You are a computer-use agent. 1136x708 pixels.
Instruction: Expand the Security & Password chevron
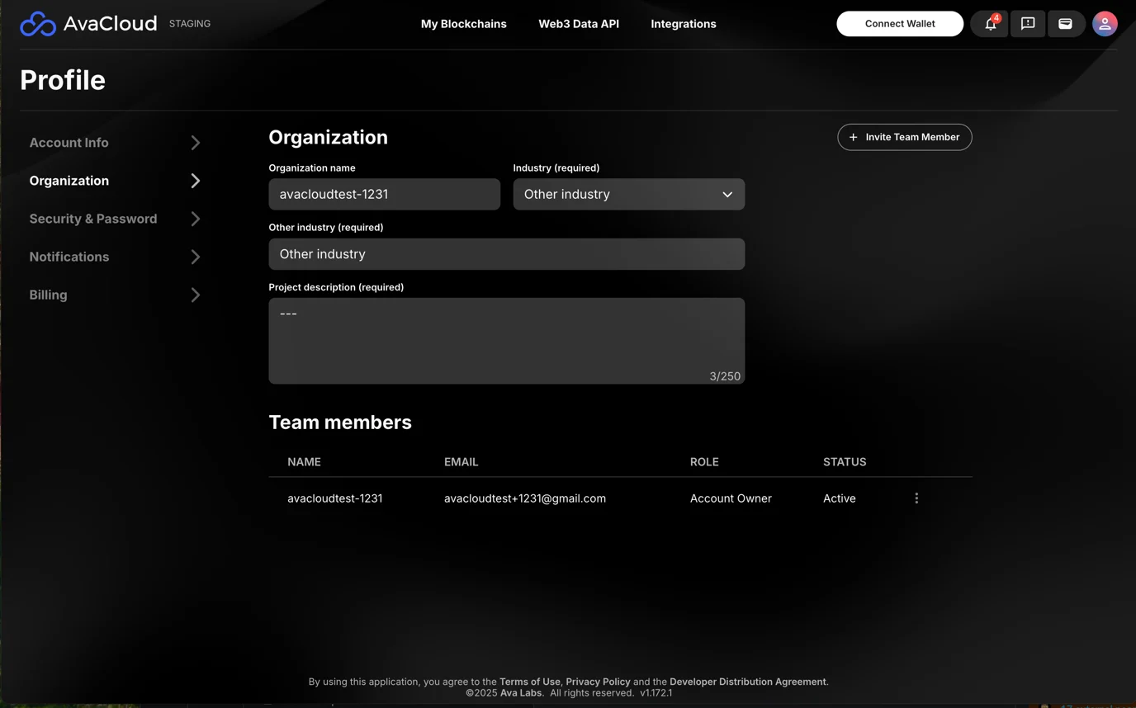click(196, 219)
